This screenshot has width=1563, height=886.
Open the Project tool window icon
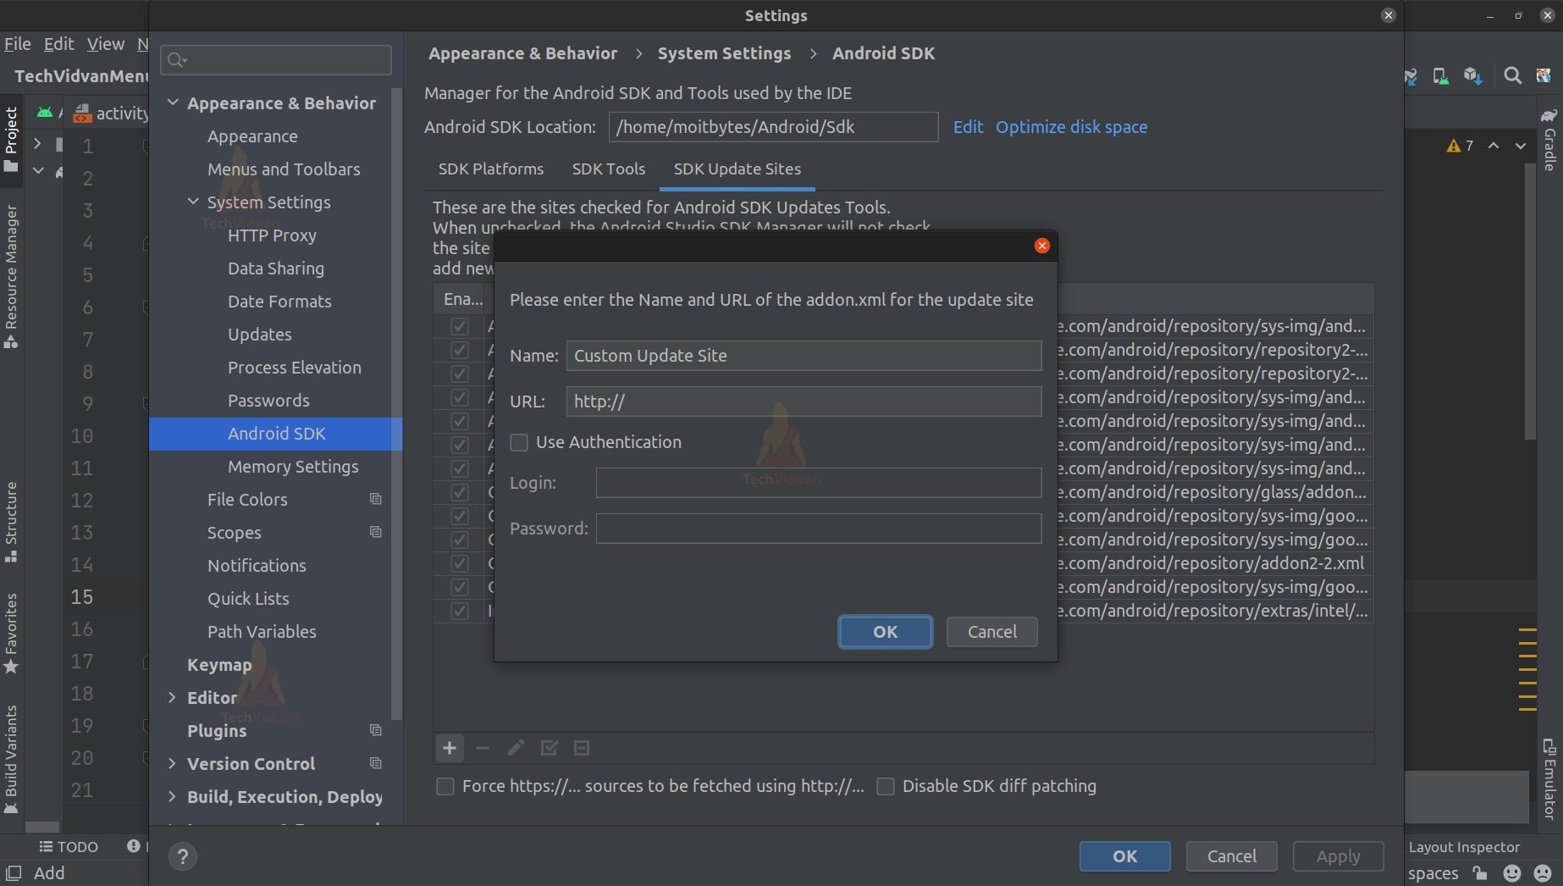pyautogui.click(x=11, y=139)
